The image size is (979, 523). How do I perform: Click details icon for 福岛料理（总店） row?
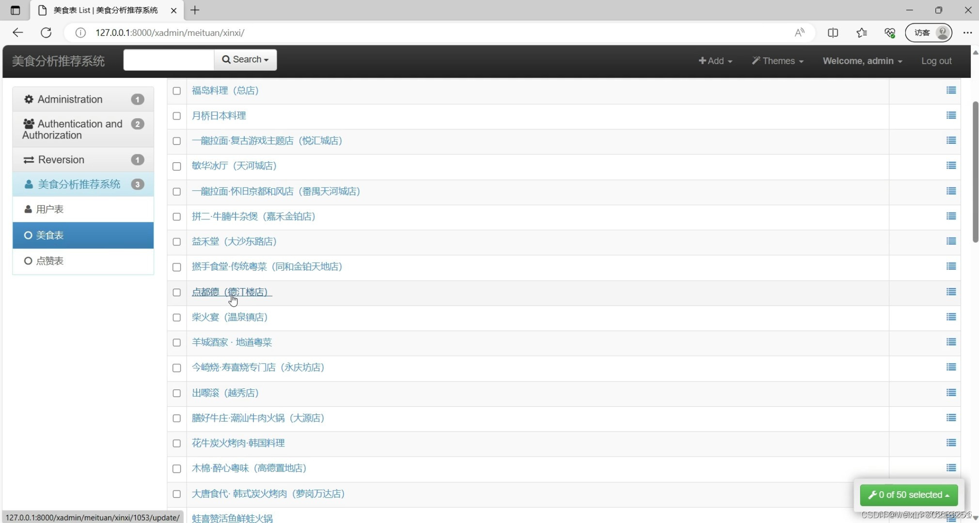pyautogui.click(x=951, y=91)
